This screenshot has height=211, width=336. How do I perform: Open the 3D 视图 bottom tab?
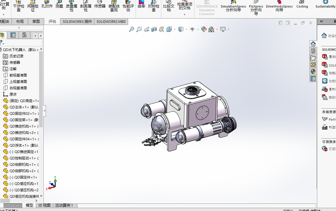(44, 205)
